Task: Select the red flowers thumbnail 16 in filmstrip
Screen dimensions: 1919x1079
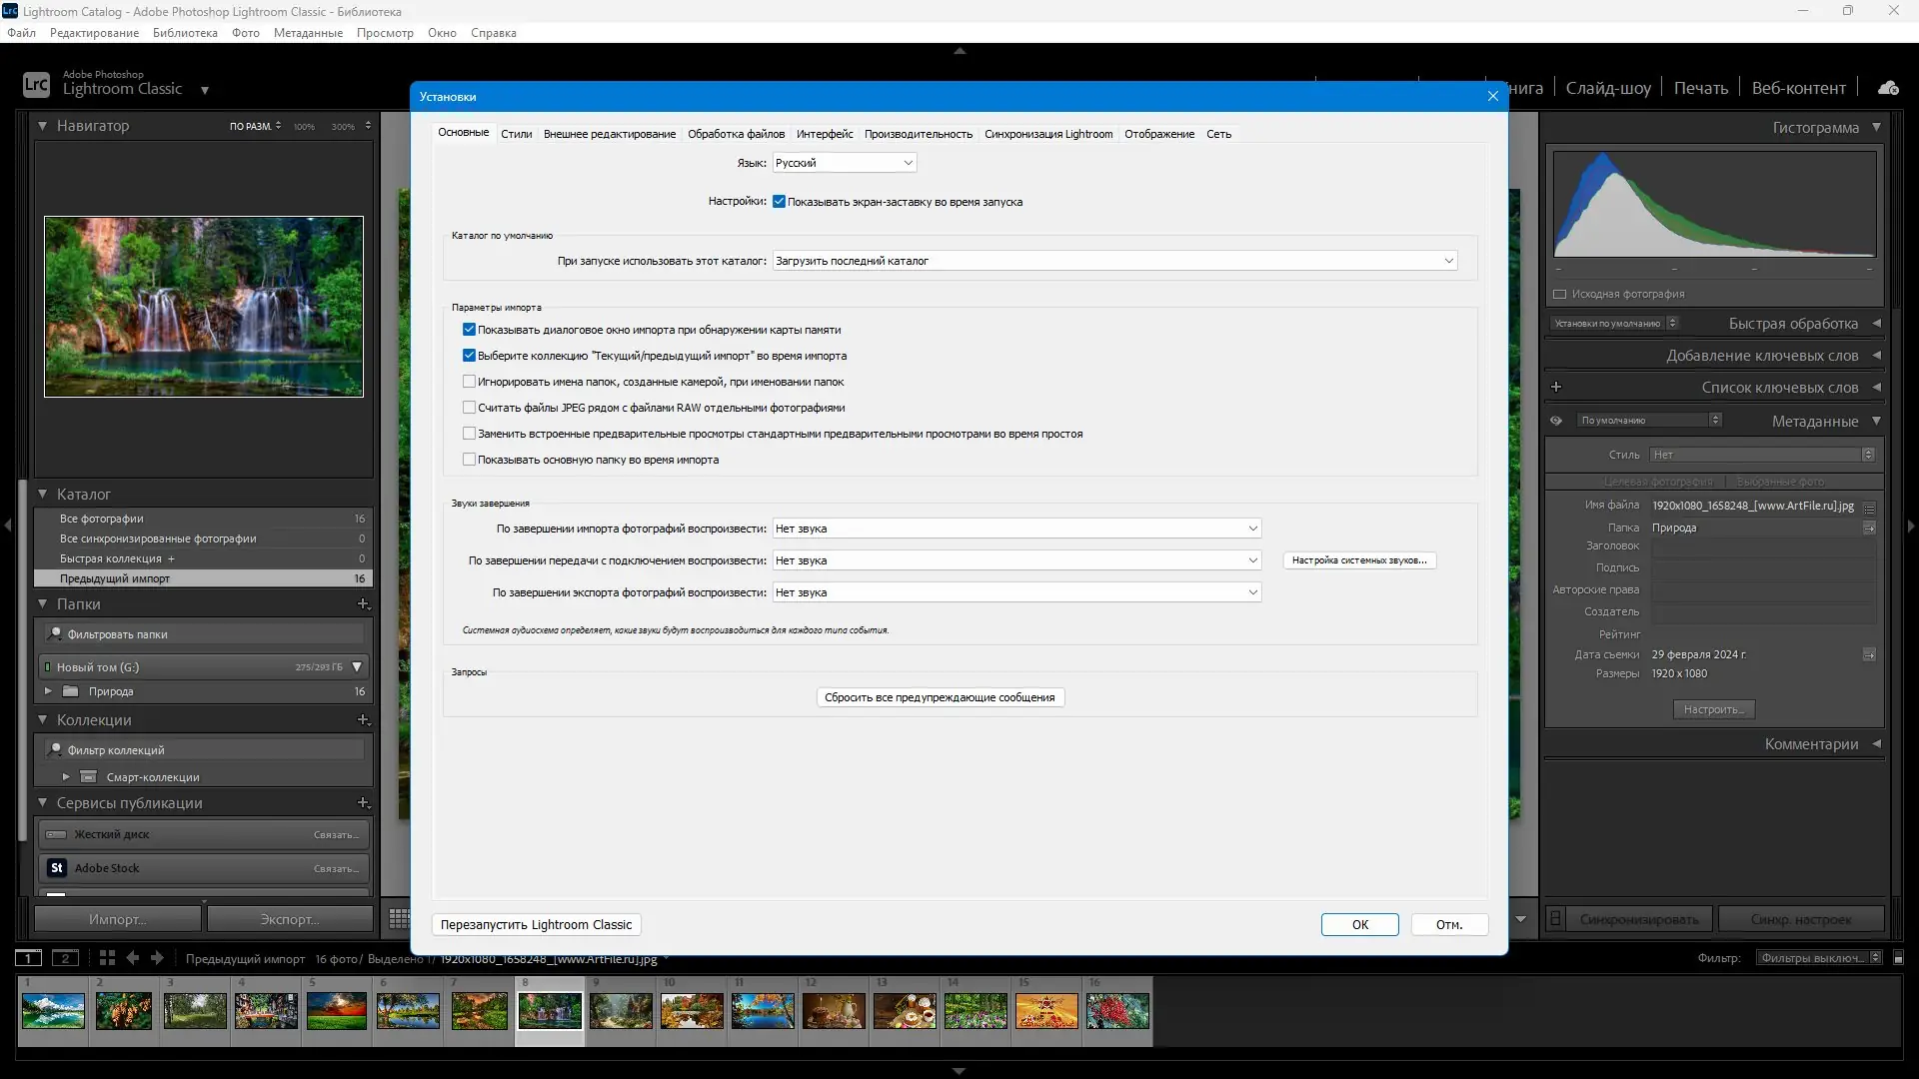Action: coord(1117,1011)
